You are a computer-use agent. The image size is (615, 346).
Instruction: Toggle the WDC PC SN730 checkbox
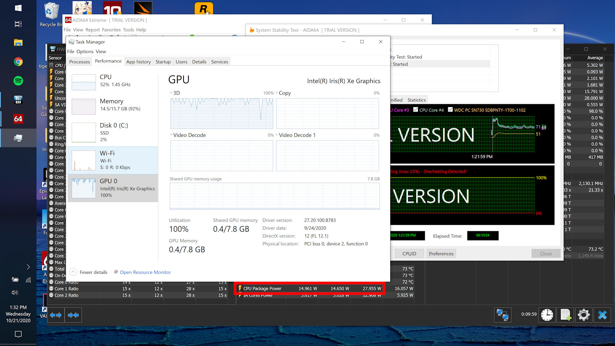[x=450, y=110]
